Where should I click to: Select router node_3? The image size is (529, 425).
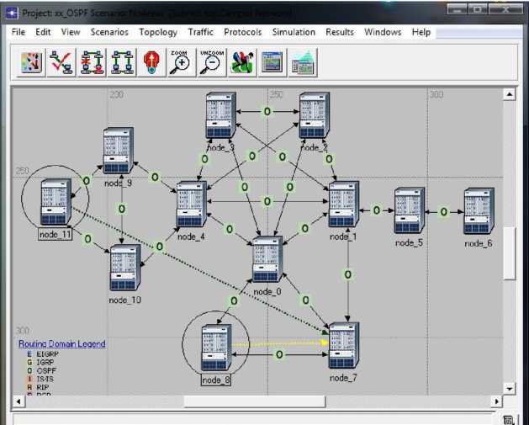(x=220, y=115)
